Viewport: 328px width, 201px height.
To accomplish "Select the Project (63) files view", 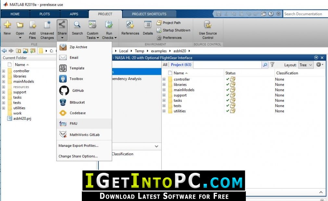I will [181, 65].
